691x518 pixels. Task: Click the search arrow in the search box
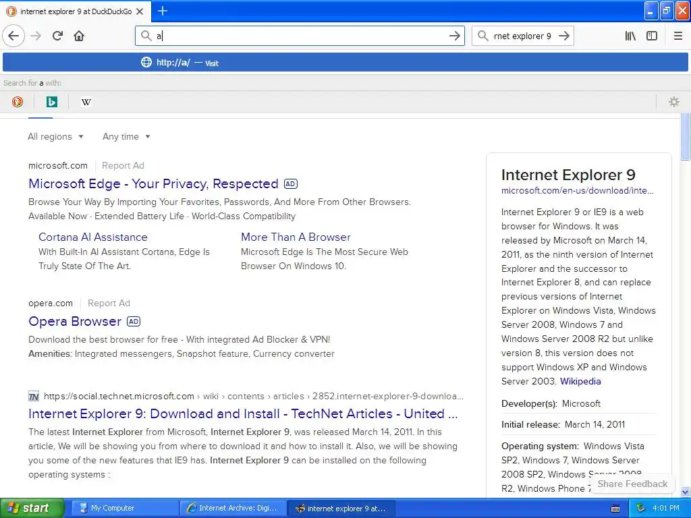pos(564,36)
